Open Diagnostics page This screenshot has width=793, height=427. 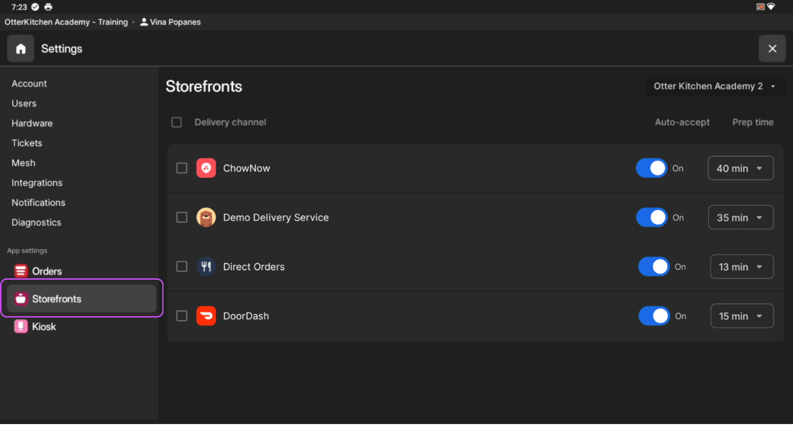(x=36, y=222)
